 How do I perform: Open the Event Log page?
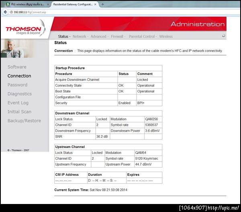(x=18, y=103)
